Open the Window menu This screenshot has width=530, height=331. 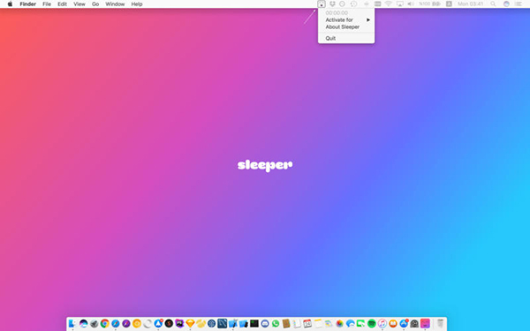115,4
